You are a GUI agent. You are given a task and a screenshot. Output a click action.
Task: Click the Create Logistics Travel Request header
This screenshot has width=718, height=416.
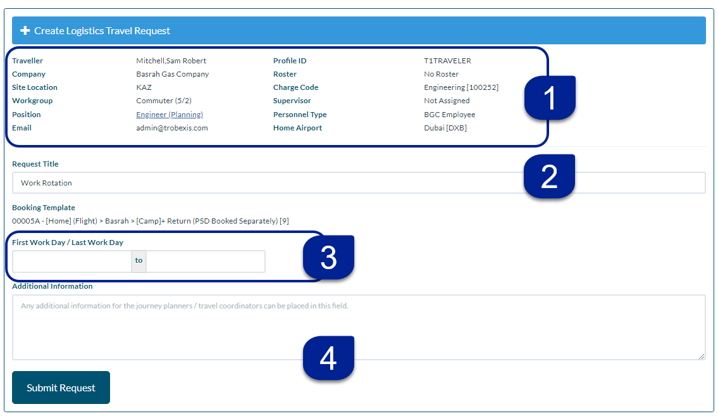point(104,30)
